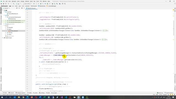Click the Back navigation arrow
This screenshot has width=176, height=99.
point(9,4)
